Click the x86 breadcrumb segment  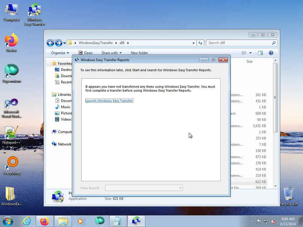122,43
